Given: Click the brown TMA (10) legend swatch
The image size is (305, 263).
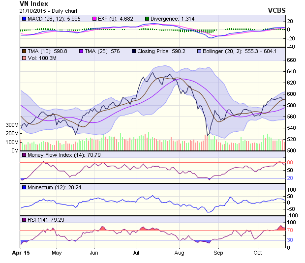Looking at the screenshot, I should click(x=24, y=51).
